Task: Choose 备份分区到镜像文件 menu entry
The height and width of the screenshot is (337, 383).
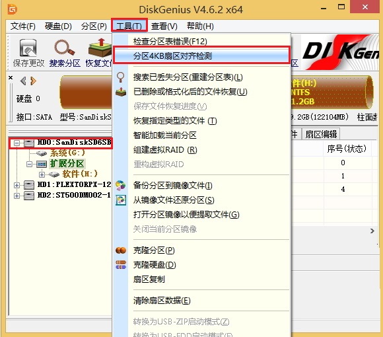Action: [x=201, y=186]
